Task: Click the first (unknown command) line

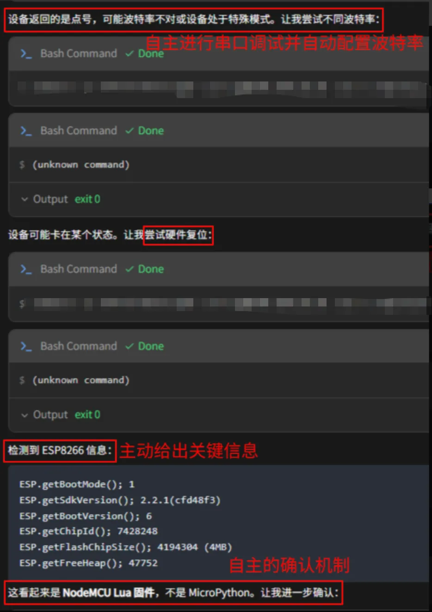Action: click(80, 165)
